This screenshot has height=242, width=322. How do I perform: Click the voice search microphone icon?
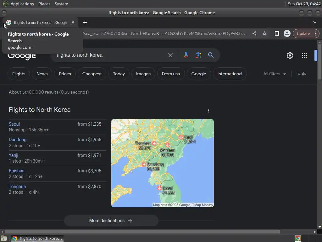coord(186,55)
